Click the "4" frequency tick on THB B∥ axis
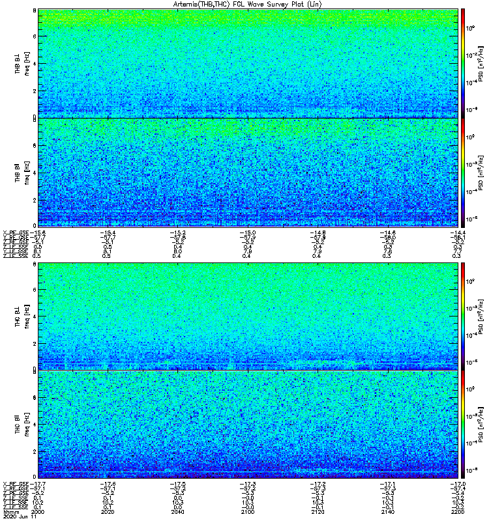 tap(35, 173)
